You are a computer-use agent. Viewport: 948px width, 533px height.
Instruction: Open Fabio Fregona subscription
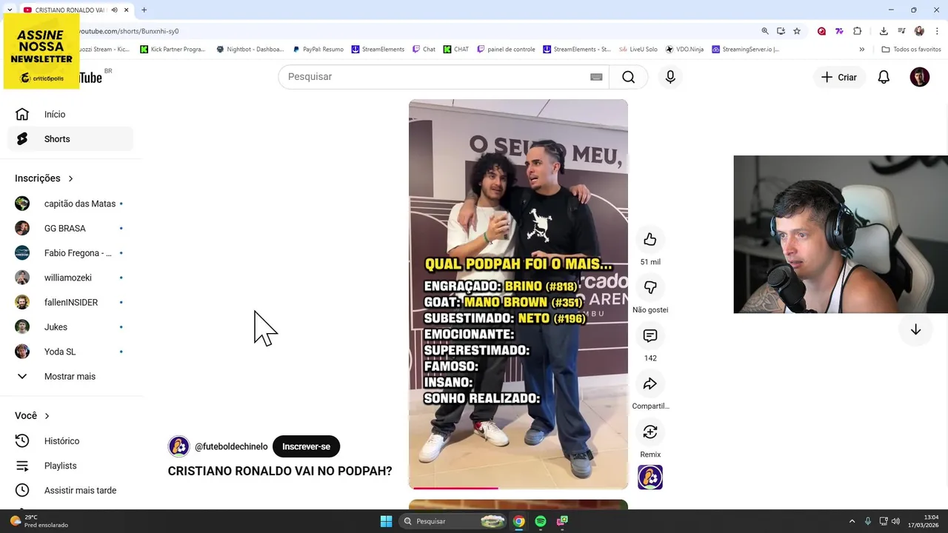click(70, 253)
